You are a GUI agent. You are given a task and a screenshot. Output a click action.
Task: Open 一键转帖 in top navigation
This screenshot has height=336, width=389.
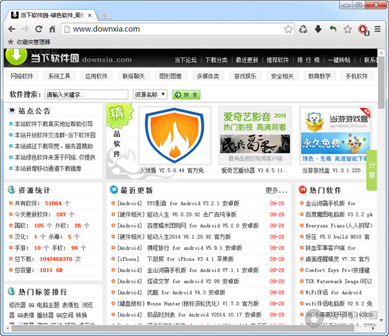[339, 60]
